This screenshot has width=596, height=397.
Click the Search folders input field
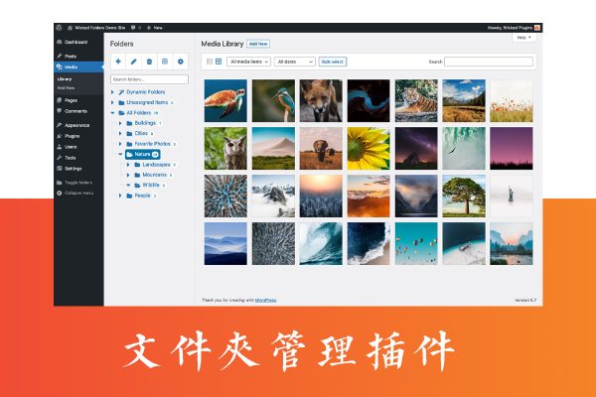(x=149, y=78)
